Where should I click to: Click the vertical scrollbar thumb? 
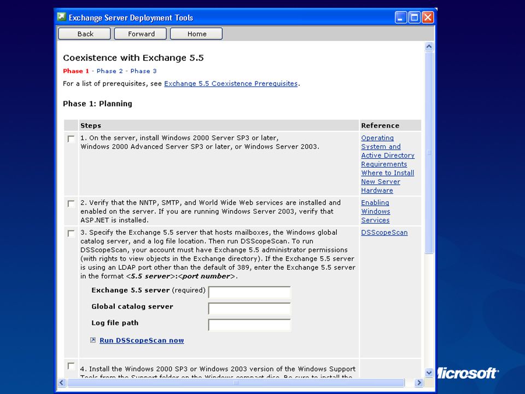pyautogui.click(x=429, y=153)
